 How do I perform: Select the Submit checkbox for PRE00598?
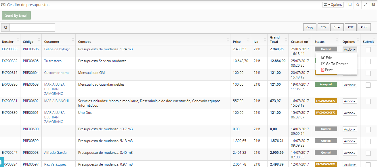pyautogui.click(x=368, y=153)
